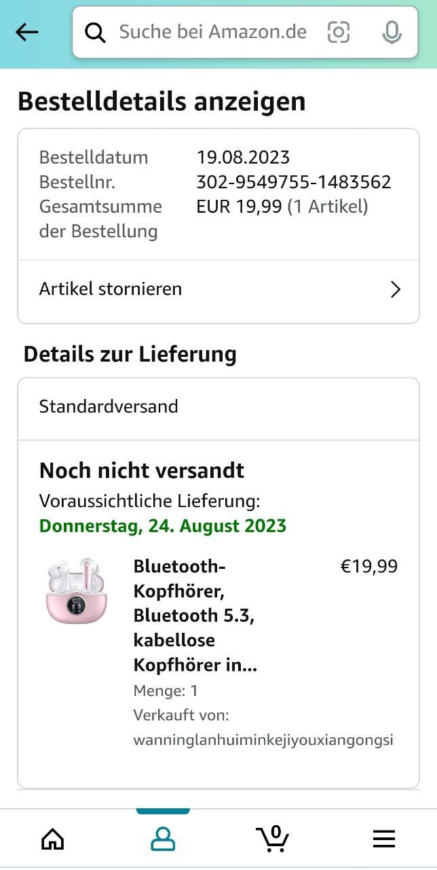Click the order number 302-9549755-1483562

point(294,182)
